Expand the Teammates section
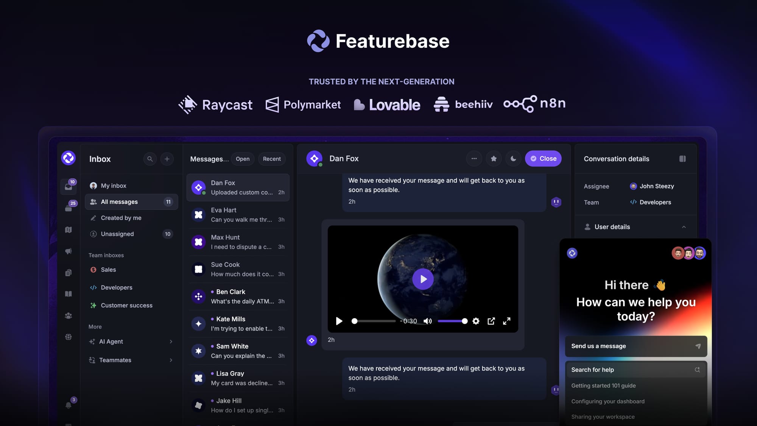The image size is (757, 426). tap(171, 360)
